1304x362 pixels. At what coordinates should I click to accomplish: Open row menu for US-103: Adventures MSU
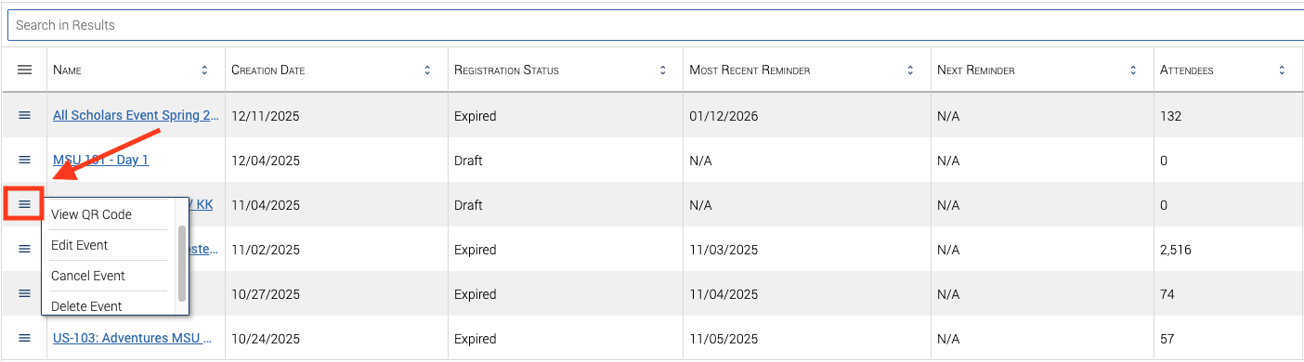[25, 338]
